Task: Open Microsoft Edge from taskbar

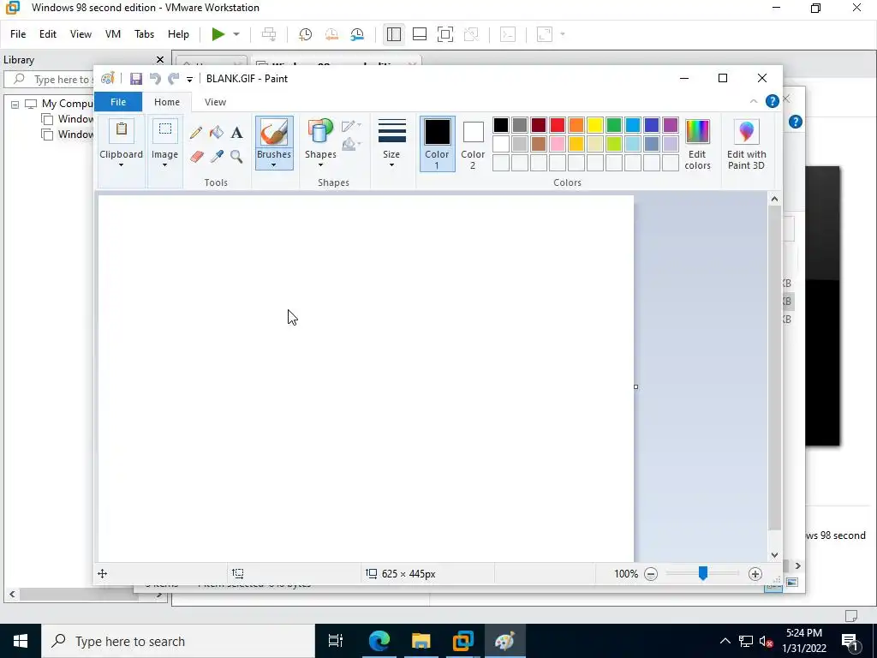Action: point(379,641)
